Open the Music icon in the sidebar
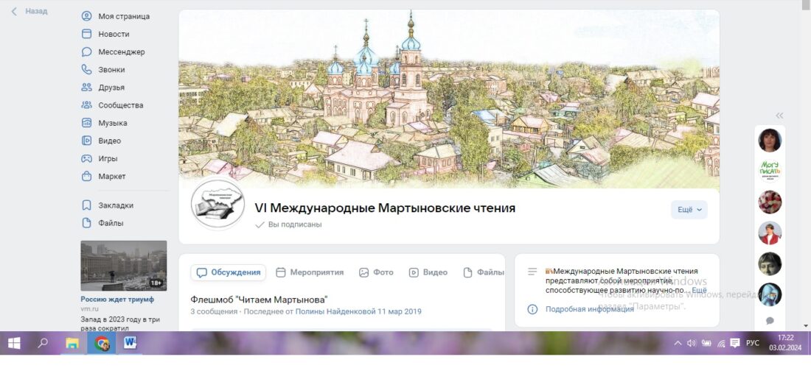This screenshot has width=811, height=368. 86,123
